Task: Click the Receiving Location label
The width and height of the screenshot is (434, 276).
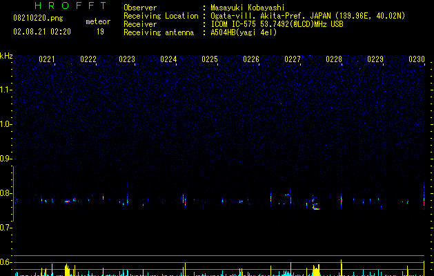Action: pos(161,16)
